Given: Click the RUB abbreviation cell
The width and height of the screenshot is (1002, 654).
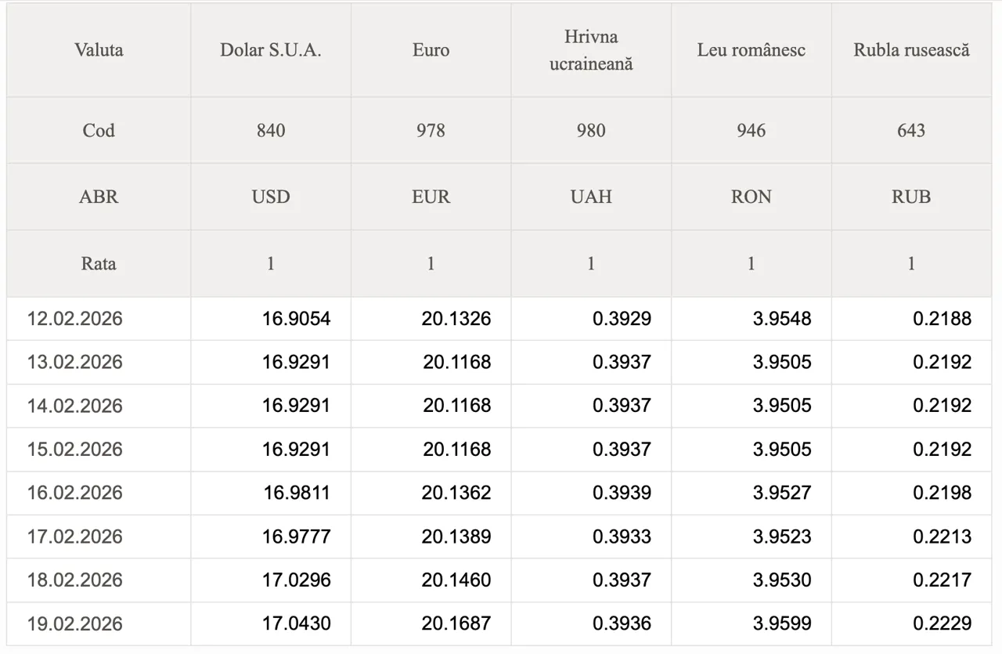Looking at the screenshot, I should click(911, 197).
